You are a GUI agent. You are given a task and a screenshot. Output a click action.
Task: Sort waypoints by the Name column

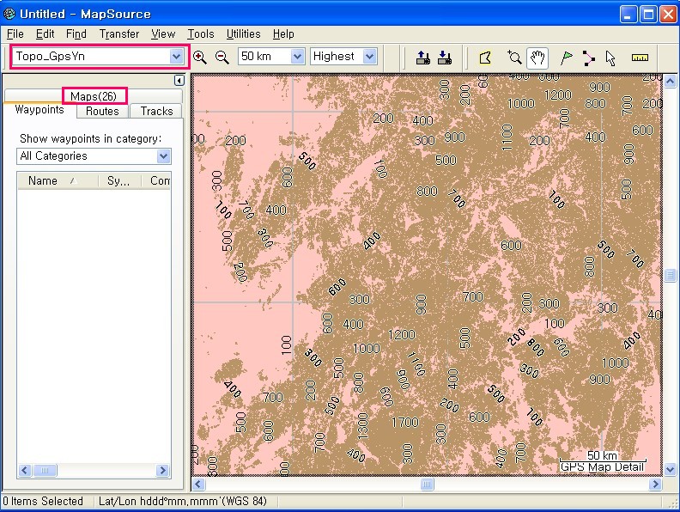pos(58,180)
